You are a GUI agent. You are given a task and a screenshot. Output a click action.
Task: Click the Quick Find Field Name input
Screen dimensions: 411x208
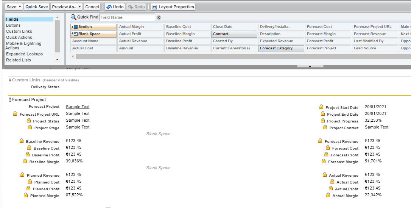coord(127,17)
